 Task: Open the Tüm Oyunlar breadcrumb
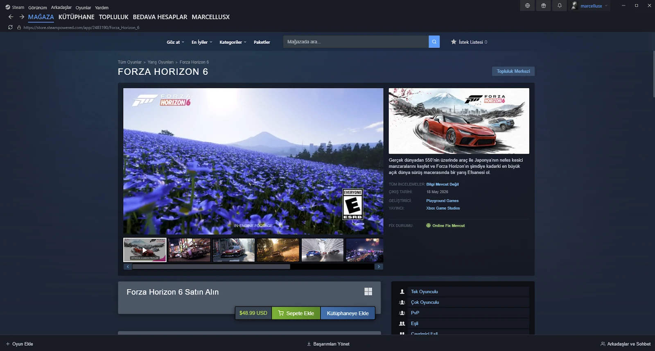(x=130, y=62)
